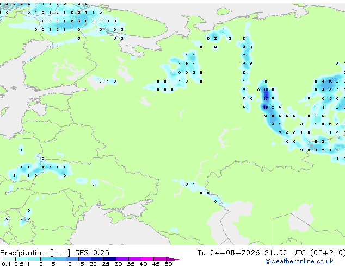The image size is (345, 266).
Task: Click the '8' value below the 19 reading
Action: tap(273, 116)
